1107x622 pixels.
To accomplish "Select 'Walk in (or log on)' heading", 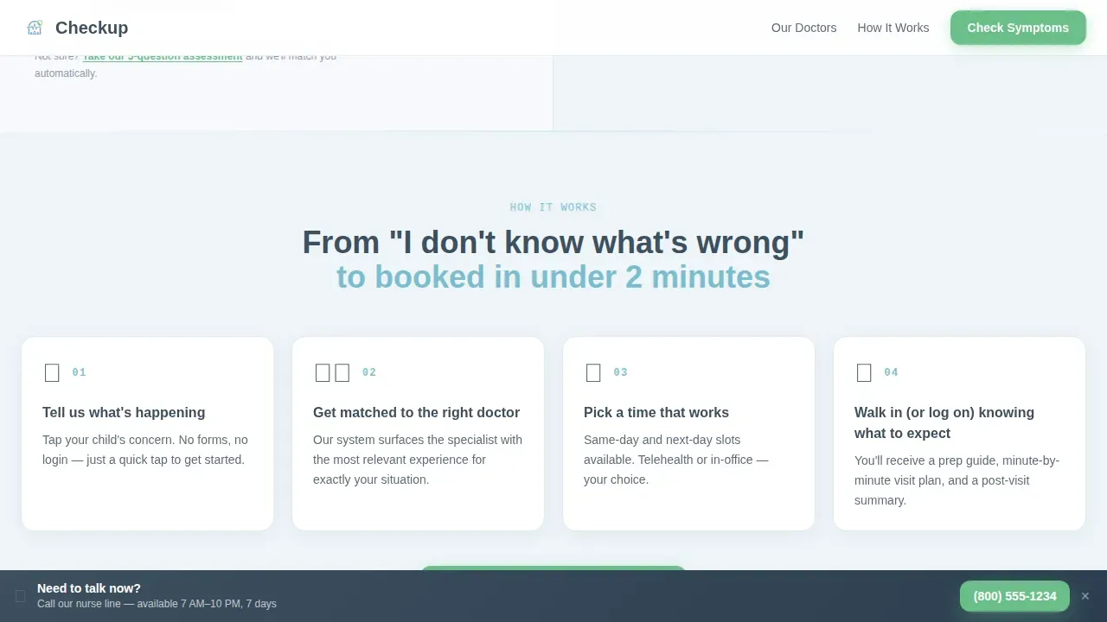I will point(944,423).
